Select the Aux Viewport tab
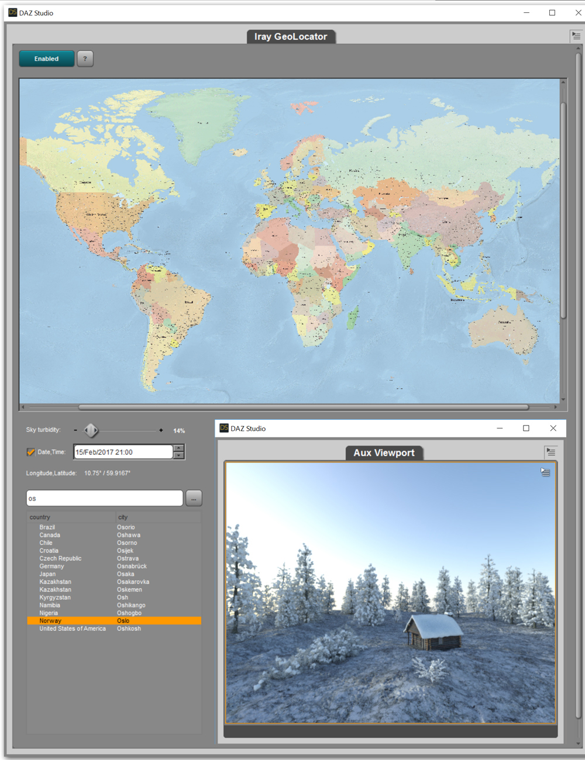This screenshot has width=585, height=760. [x=384, y=452]
